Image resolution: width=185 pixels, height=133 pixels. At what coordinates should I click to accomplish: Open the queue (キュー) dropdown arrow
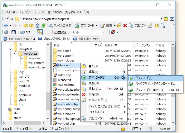[x=35, y=32]
